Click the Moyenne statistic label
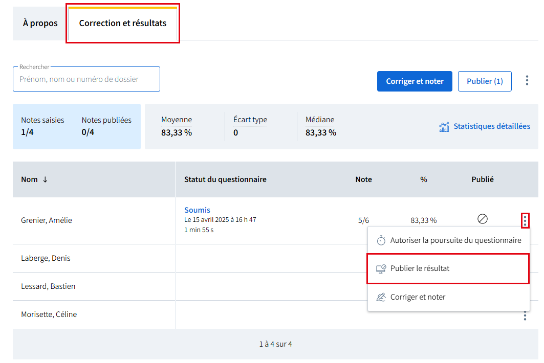 click(x=177, y=120)
